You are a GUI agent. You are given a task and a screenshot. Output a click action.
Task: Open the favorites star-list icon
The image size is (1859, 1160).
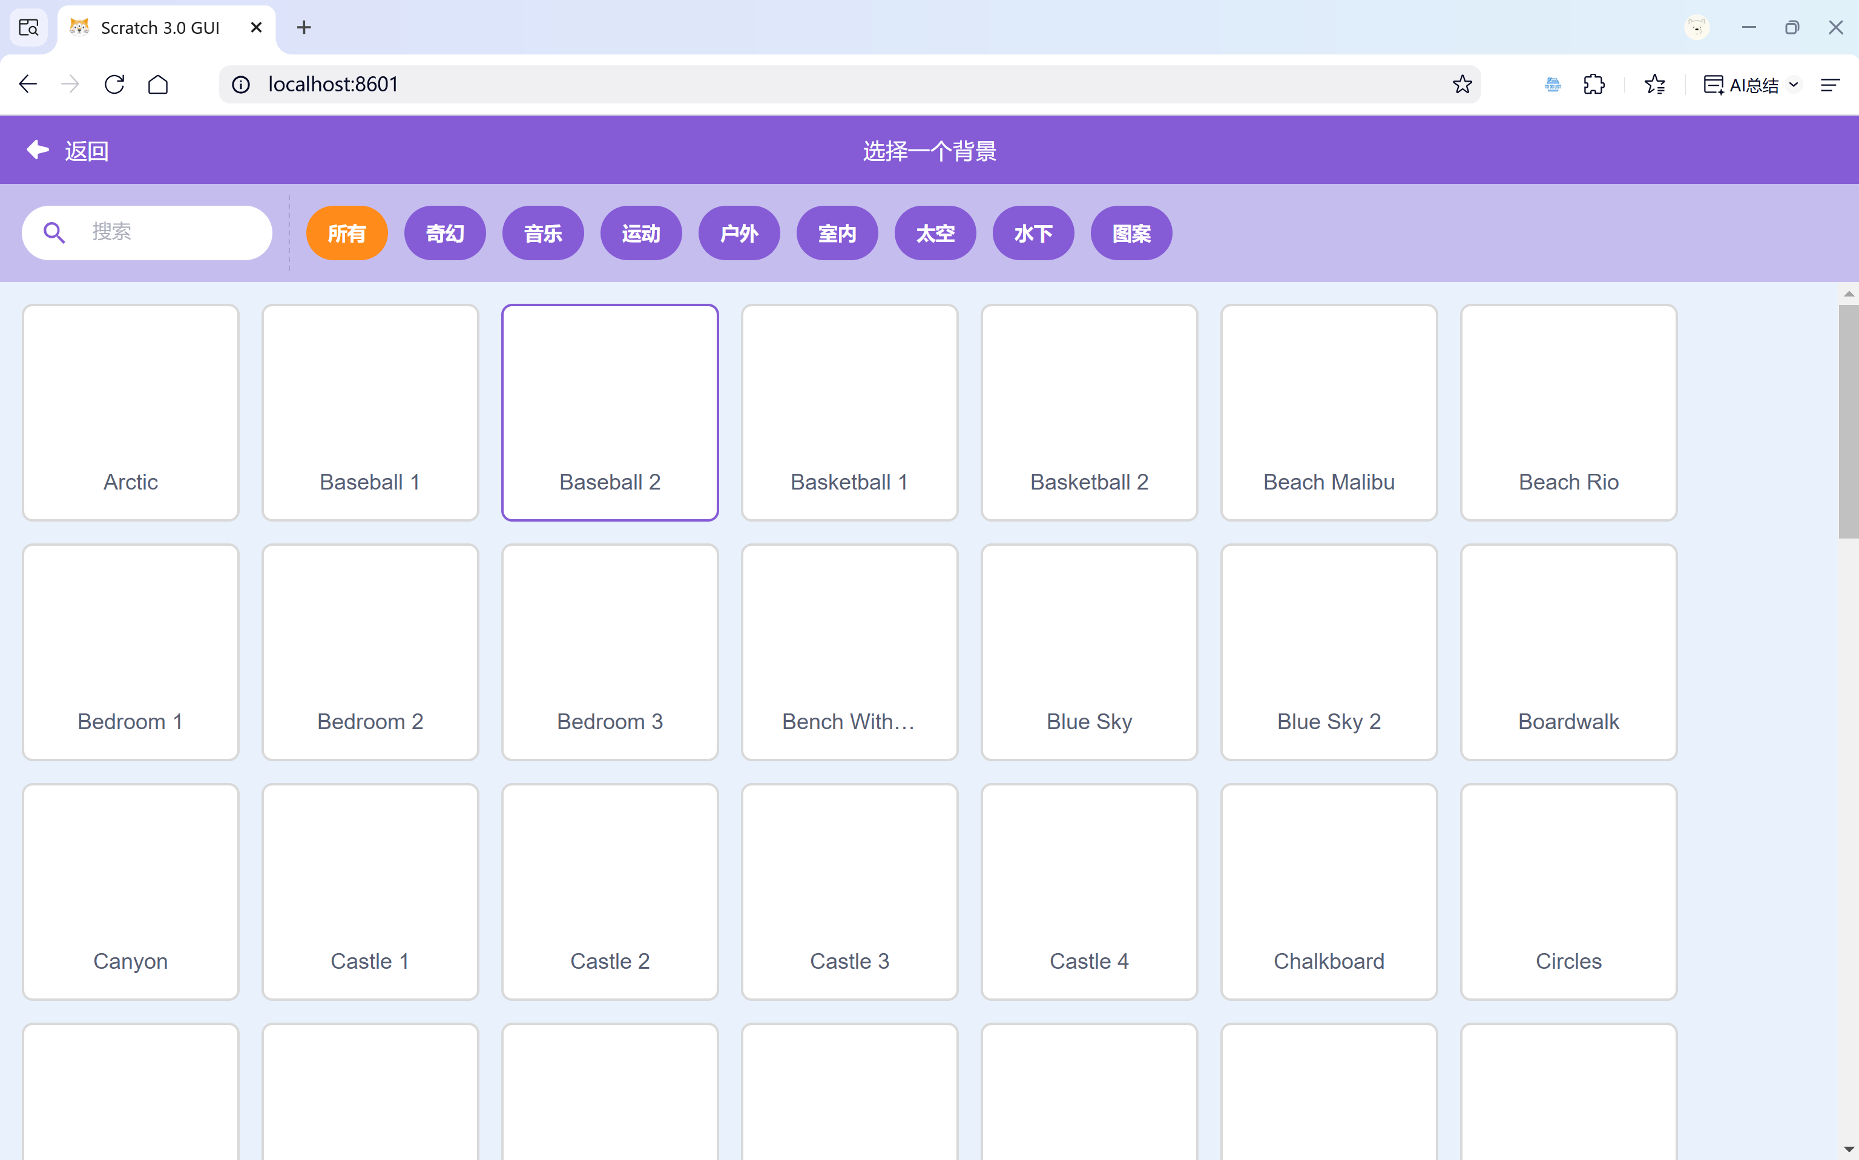tap(1655, 84)
